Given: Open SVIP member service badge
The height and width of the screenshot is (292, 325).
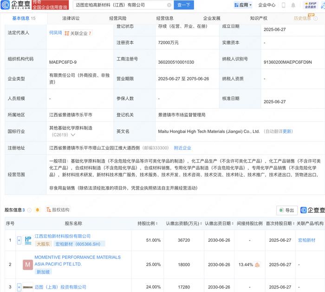Looking at the screenshot, I should [x=311, y=5].
